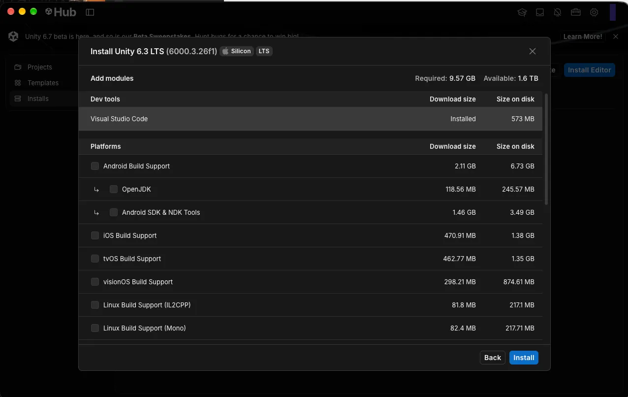Screen dimensions: 628x397
Task: Click the (6000.3.26f1) version text
Action: [x=191, y=51]
